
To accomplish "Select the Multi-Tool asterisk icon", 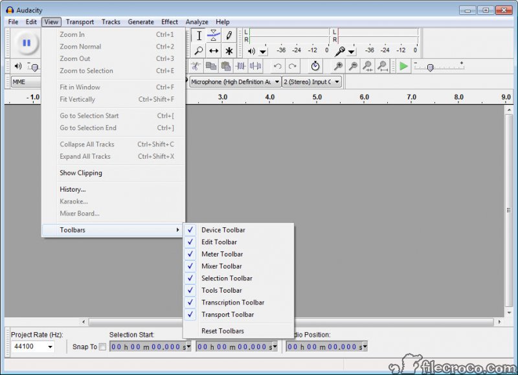I will coord(229,51).
